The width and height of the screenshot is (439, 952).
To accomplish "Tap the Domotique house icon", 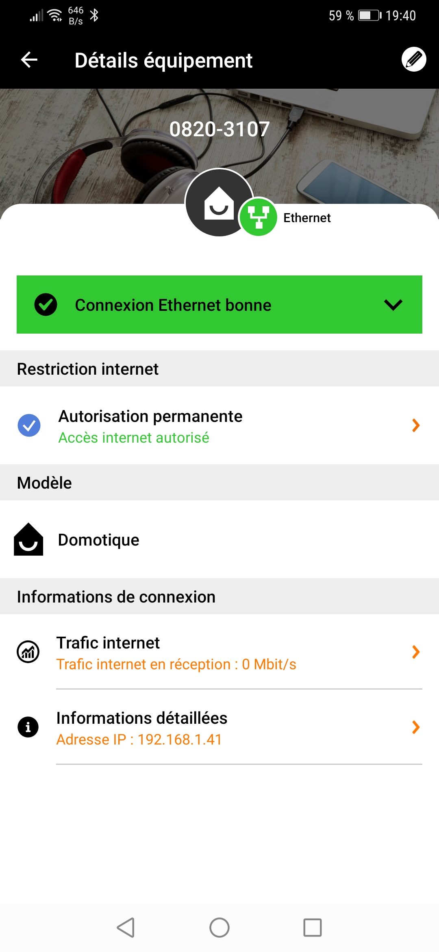I will [x=28, y=539].
